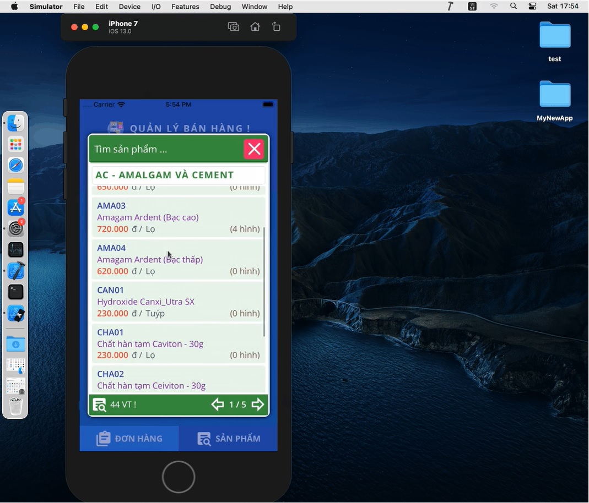
Task: Go to next page of products
Action: point(258,405)
